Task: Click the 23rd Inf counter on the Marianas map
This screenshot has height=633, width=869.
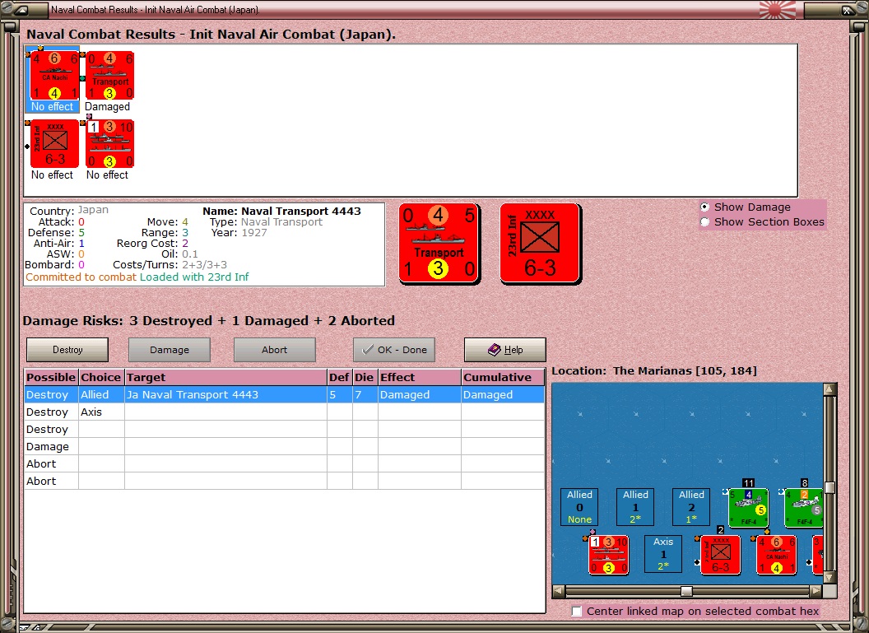Action: tap(721, 555)
